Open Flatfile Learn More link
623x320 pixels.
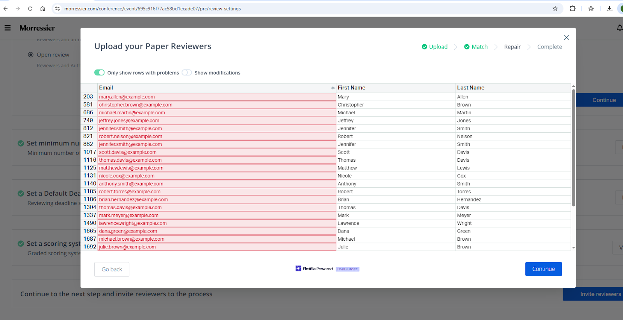pos(347,269)
